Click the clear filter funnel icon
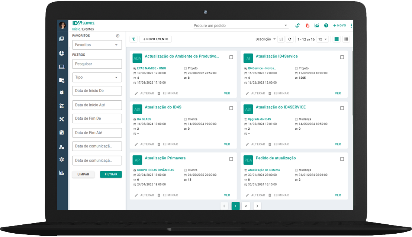Viewport: 412px width, 237px height. [x=133, y=39]
